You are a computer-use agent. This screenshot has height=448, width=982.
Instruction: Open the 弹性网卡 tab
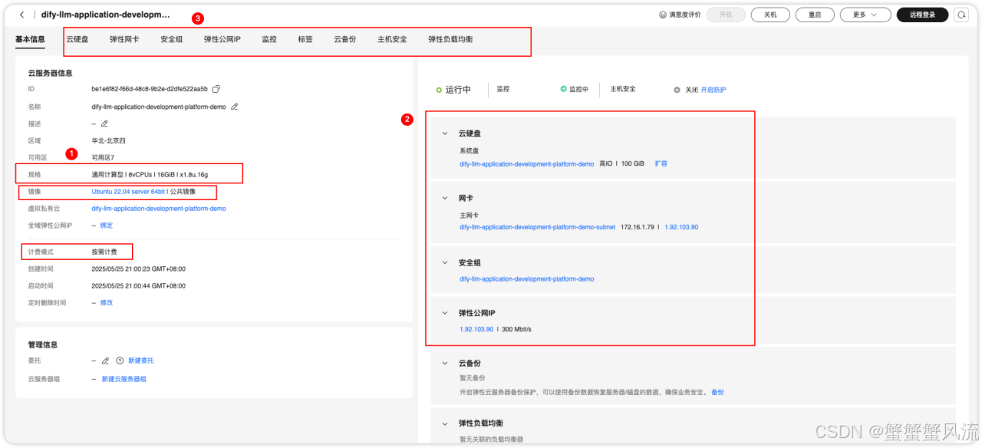(x=124, y=39)
